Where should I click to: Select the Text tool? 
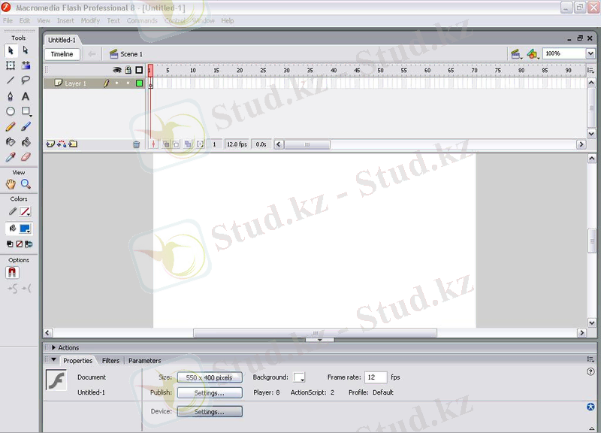point(26,96)
